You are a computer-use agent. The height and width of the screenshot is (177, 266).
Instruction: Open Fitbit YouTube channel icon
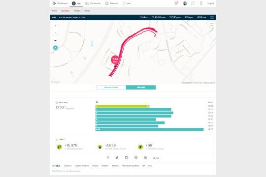click(x=145, y=157)
